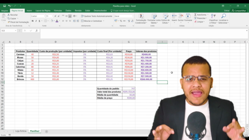Select cell with Valor total R$95.910,00
The image size is (249, 140).
pyautogui.click(x=129, y=92)
